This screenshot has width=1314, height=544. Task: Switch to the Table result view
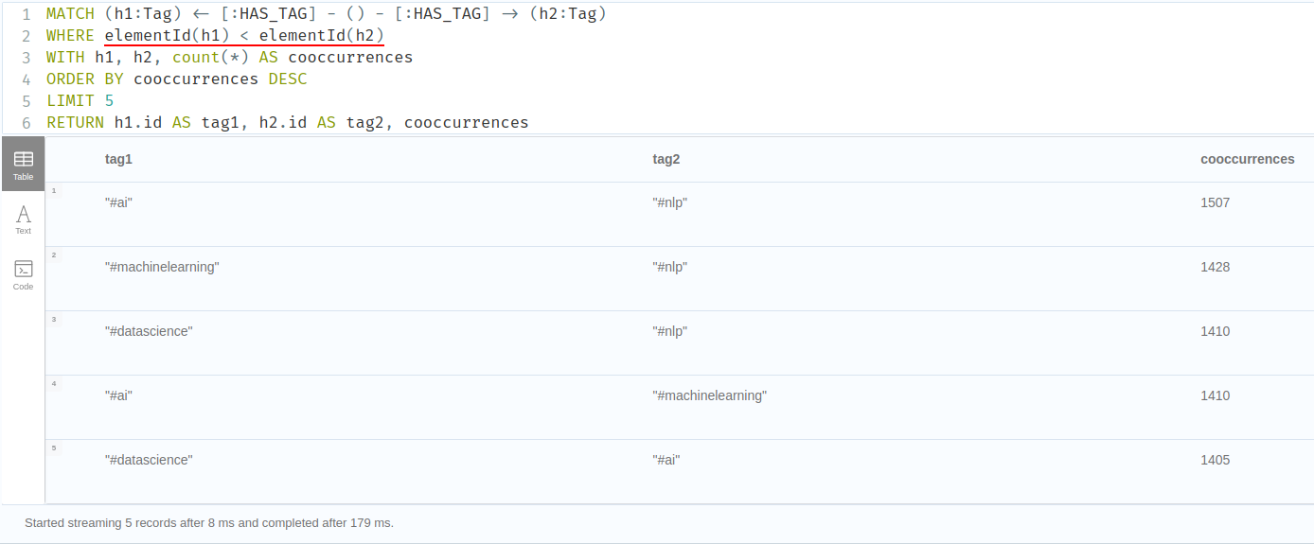[x=23, y=165]
